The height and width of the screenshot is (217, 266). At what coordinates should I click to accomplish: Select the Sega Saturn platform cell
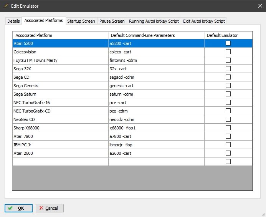pyautogui.click(x=60, y=94)
